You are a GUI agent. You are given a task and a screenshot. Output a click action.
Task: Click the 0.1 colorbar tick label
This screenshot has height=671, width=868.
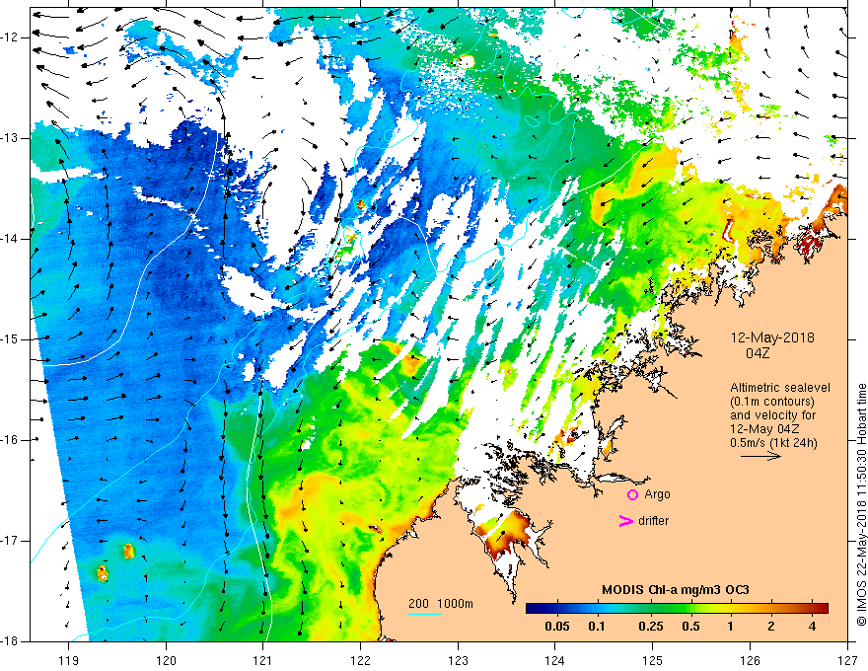tap(596, 627)
